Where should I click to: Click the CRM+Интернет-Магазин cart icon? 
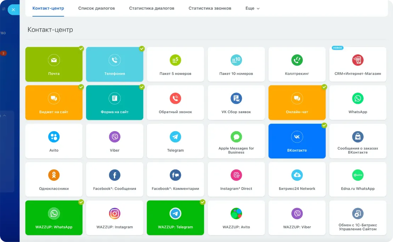point(358,60)
